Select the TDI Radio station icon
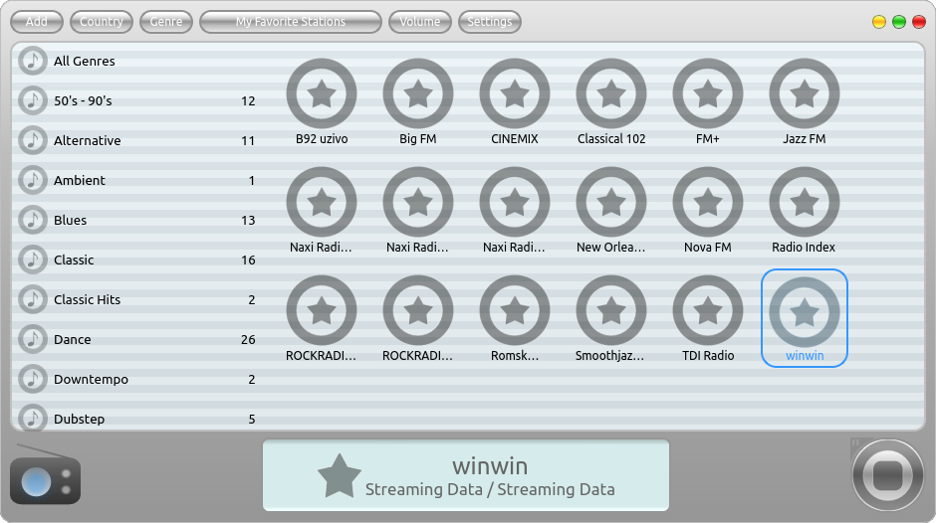 [x=708, y=310]
